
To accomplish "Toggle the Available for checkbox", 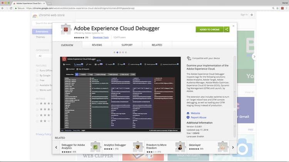I will point(37,85).
